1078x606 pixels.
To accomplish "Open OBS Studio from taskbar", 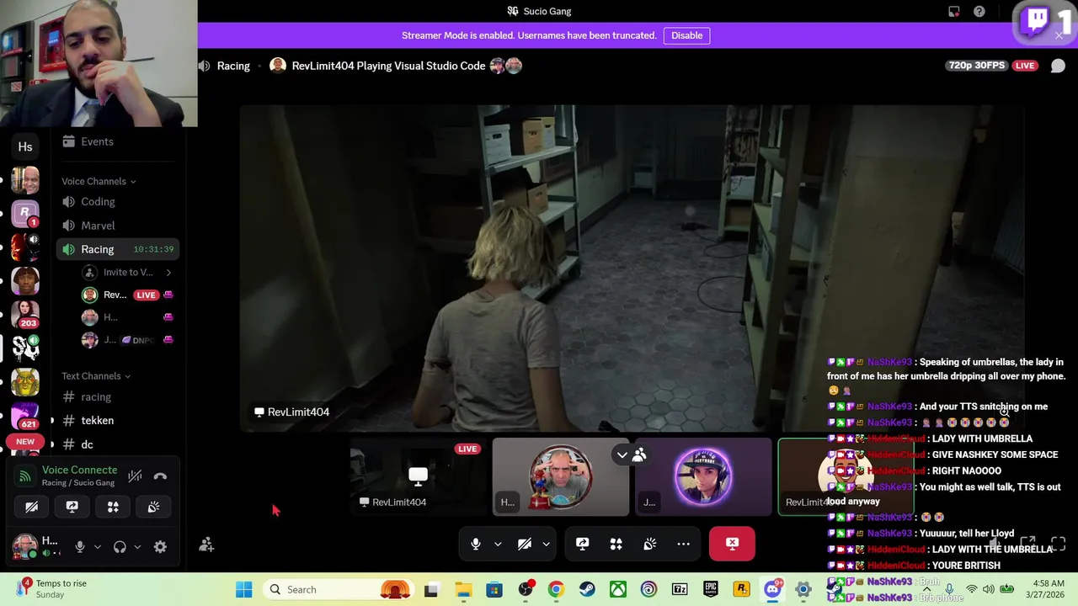I will point(526,589).
